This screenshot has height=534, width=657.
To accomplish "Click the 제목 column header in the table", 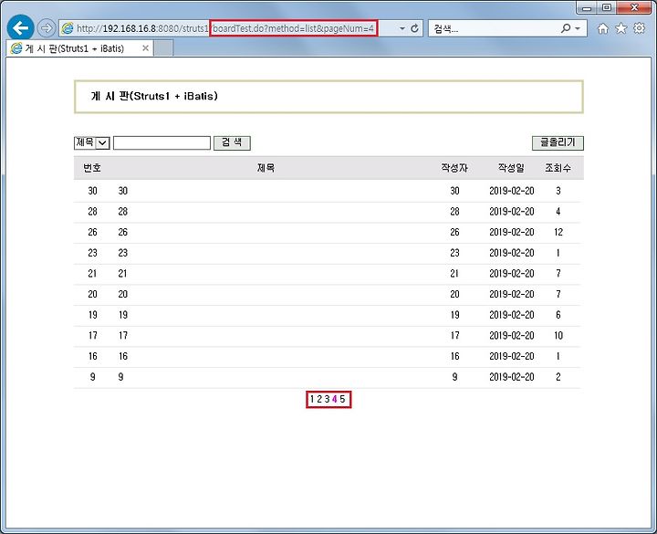I will pos(266,168).
